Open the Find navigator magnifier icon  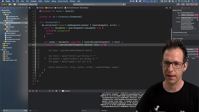(11, 8)
